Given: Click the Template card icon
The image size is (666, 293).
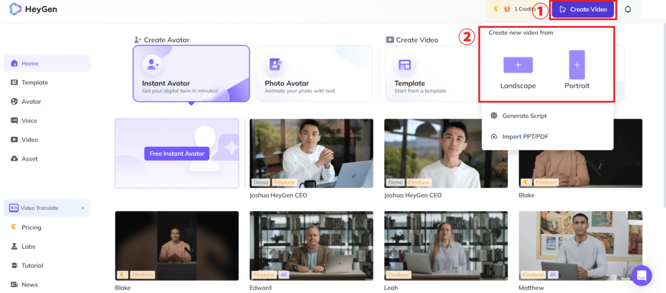Looking at the screenshot, I should point(405,64).
